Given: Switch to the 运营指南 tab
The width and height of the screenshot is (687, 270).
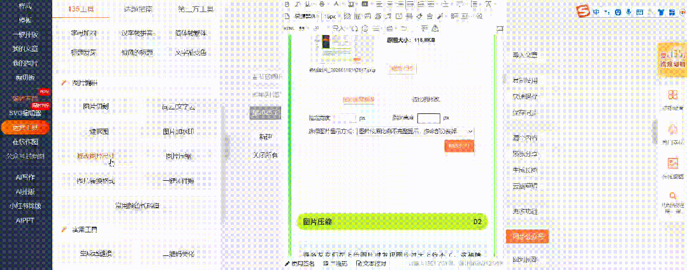Looking at the screenshot, I should click(137, 9).
